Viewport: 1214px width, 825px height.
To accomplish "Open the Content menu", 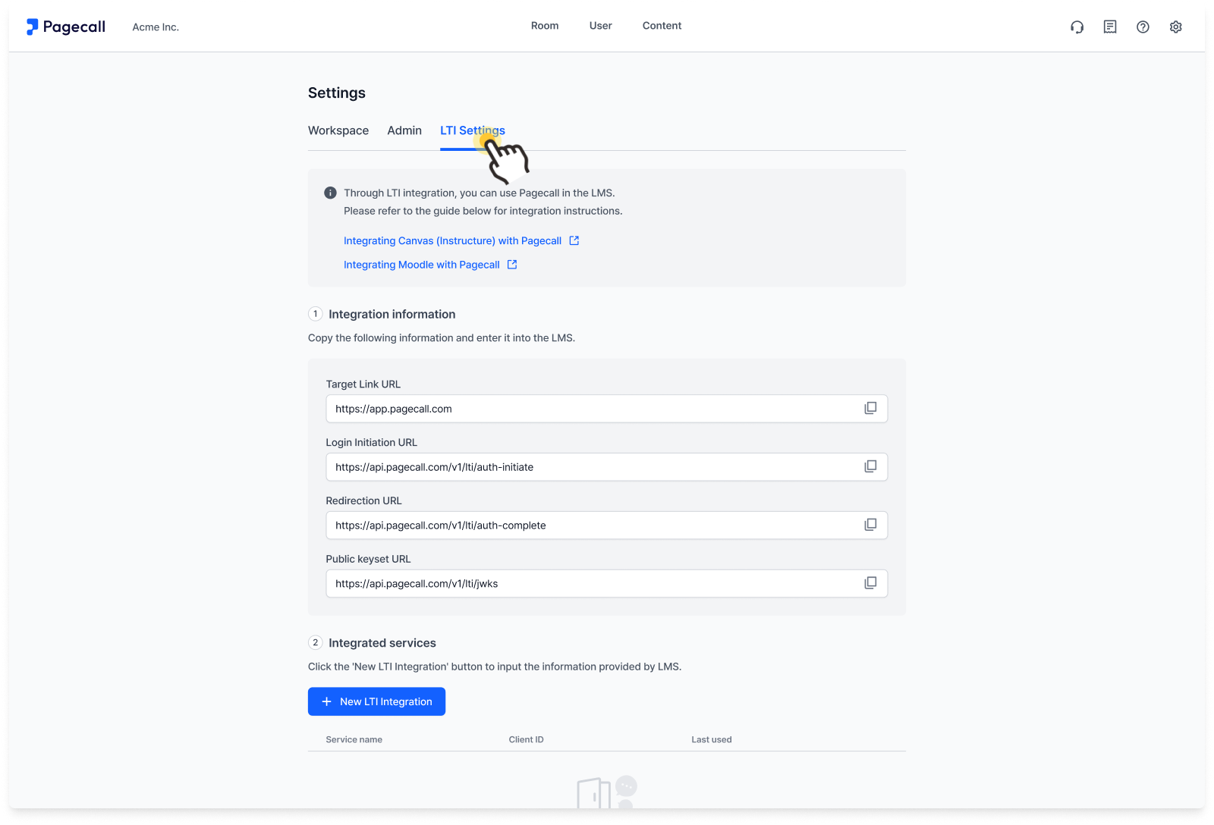I will click(662, 26).
